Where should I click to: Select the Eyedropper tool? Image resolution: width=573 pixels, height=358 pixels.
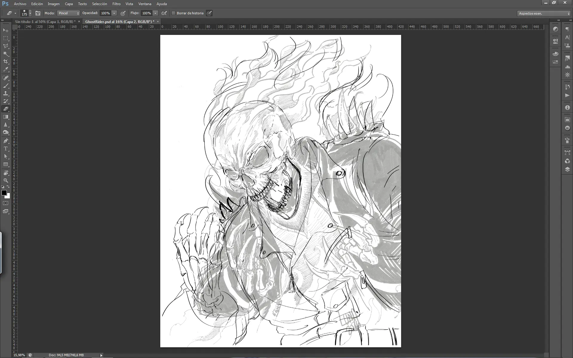6,70
